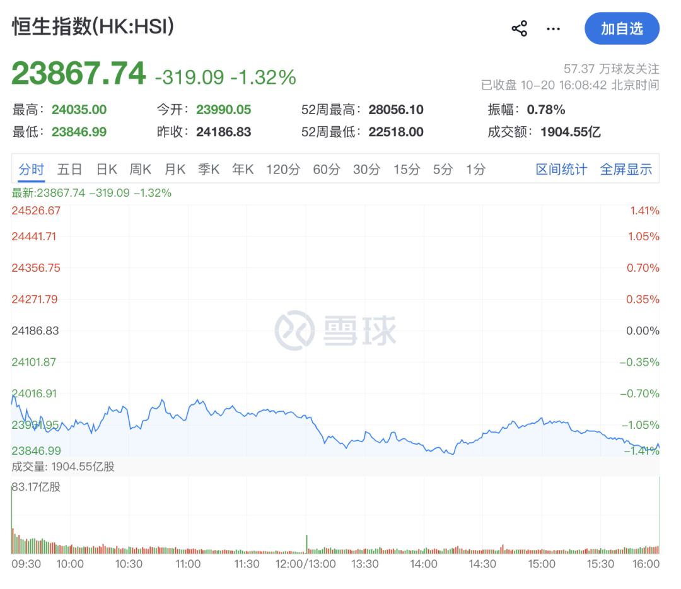Image resolution: width=681 pixels, height=589 pixels.
Task: Click the share icon
Action: tap(520, 28)
